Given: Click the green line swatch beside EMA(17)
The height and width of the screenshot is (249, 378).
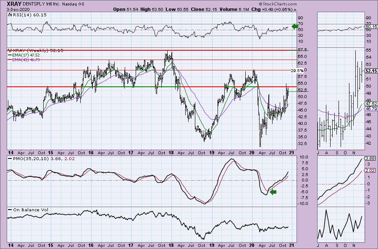Looking at the screenshot, I should (10, 55).
